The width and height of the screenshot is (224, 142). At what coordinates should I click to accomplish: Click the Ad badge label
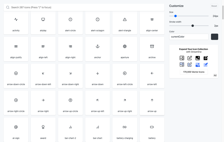pos(215,75)
